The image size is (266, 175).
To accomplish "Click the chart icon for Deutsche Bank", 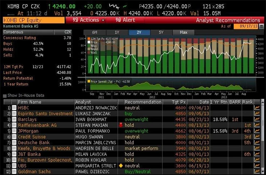I will point(257,142).
